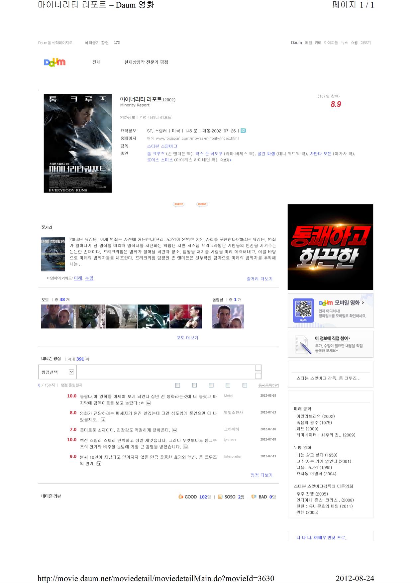Click the 통쾌하고 화끈한 advertisement banner

click(x=330, y=247)
